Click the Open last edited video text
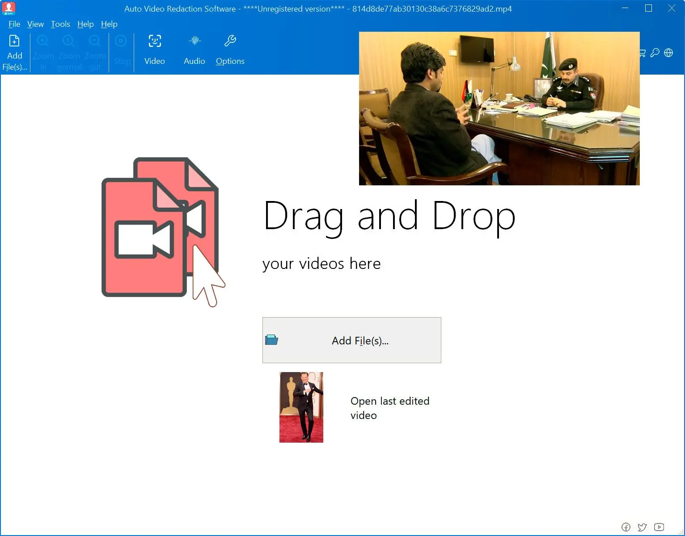 point(389,408)
